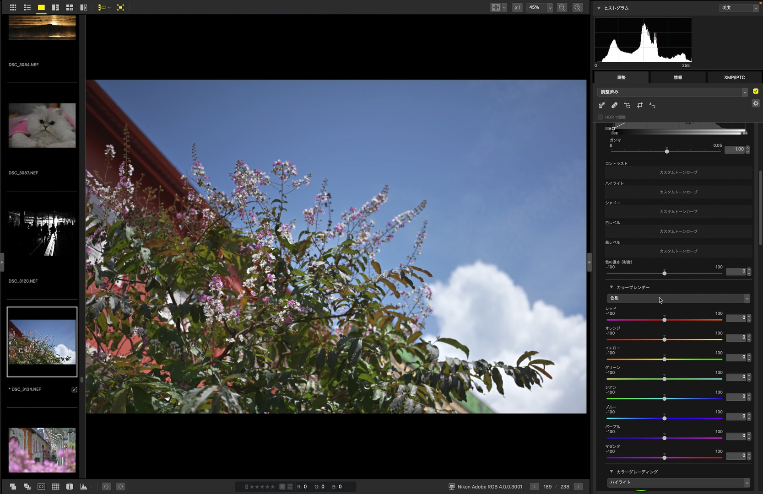Collapse the ヒストグラム panel
763x494 pixels.
pyautogui.click(x=599, y=8)
